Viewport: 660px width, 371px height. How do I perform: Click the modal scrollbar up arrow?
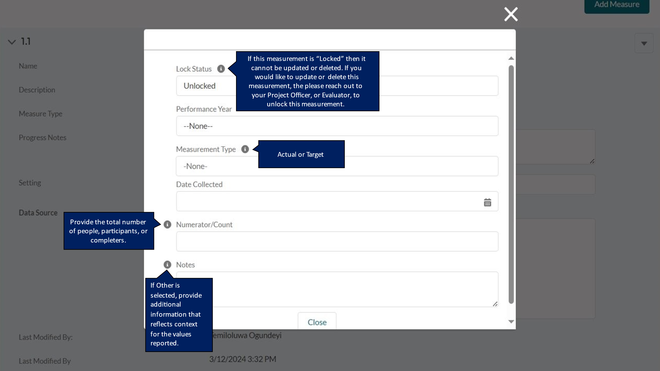511,58
